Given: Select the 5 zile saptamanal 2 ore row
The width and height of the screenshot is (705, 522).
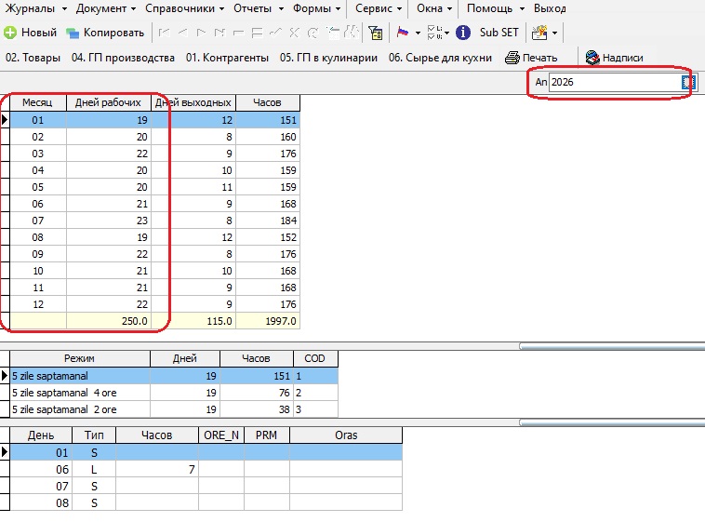Looking at the screenshot, I should (174, 409).
